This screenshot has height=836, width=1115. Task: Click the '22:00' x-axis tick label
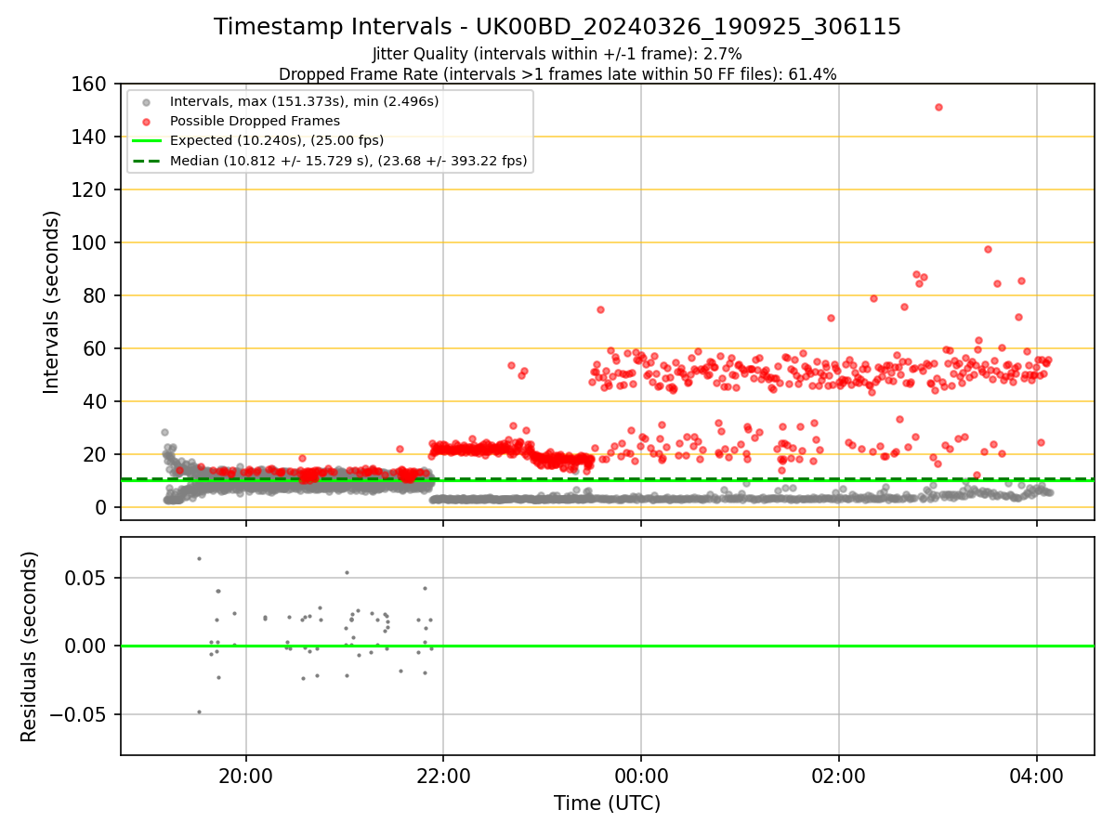click(x=443, y=775)
